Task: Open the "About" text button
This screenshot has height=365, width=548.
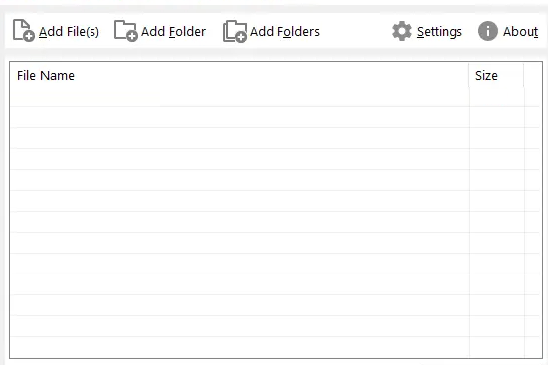Action: pyautogui.click(x=520, y=32)
